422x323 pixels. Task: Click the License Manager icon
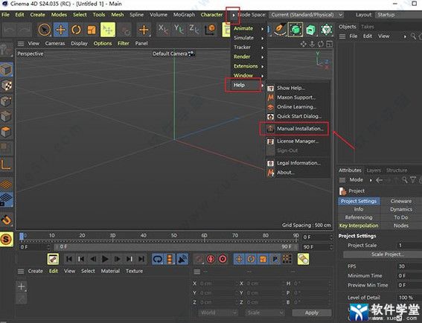[270, 141]
